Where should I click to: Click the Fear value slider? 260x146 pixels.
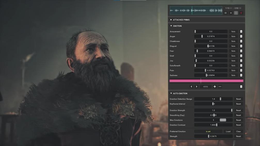pyautogui.click(x=211, y=51)
